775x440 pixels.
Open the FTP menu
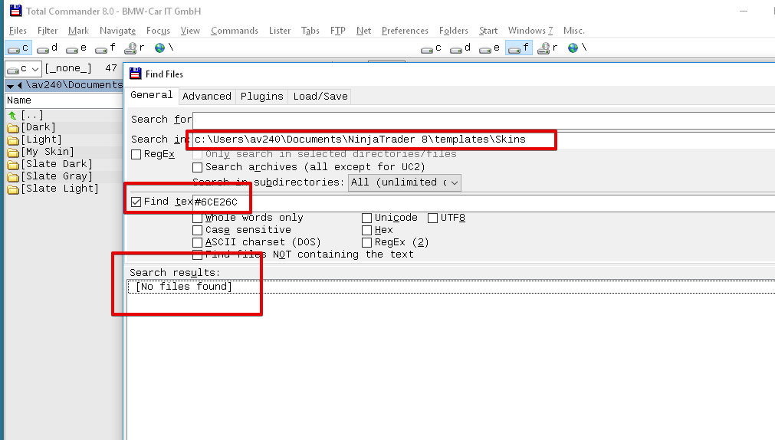pos(338,31)
